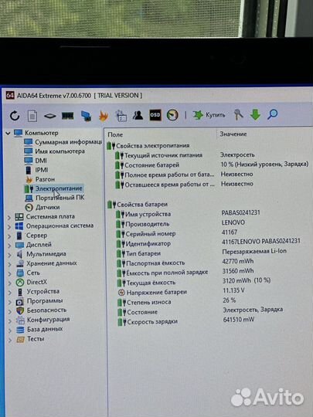Click the Купить buy button

point(209,115)
